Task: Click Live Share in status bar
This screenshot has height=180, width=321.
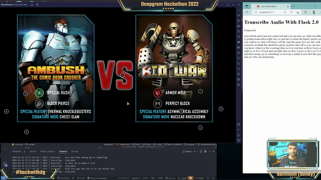Action: (x=63, y=178)
